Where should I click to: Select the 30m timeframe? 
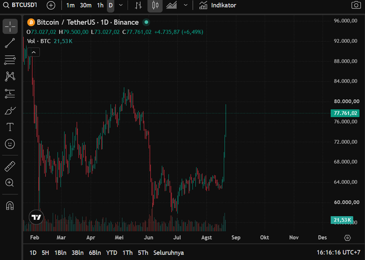(x=86, y=5)
